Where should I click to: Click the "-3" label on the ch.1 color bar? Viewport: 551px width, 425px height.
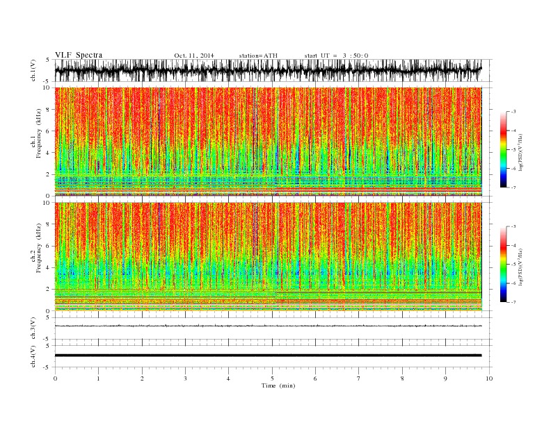pyautogui.click(x=513, y=112)
